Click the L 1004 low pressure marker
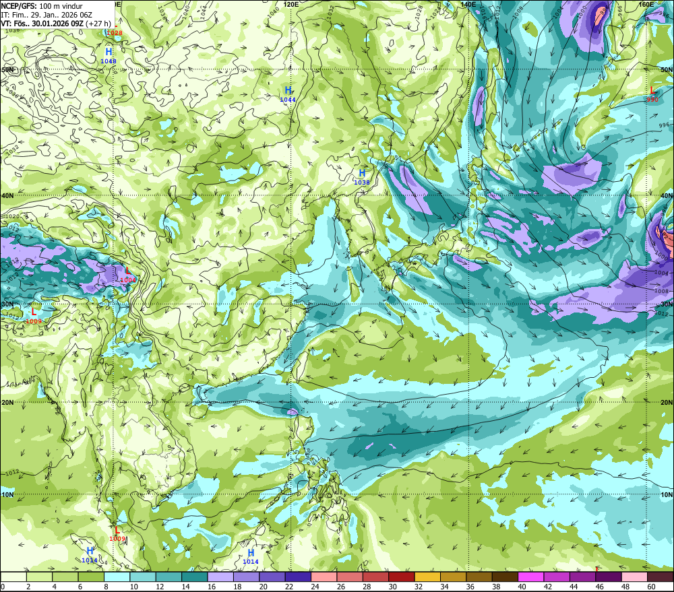Screen dimensions: 674x592 [127, 275]
